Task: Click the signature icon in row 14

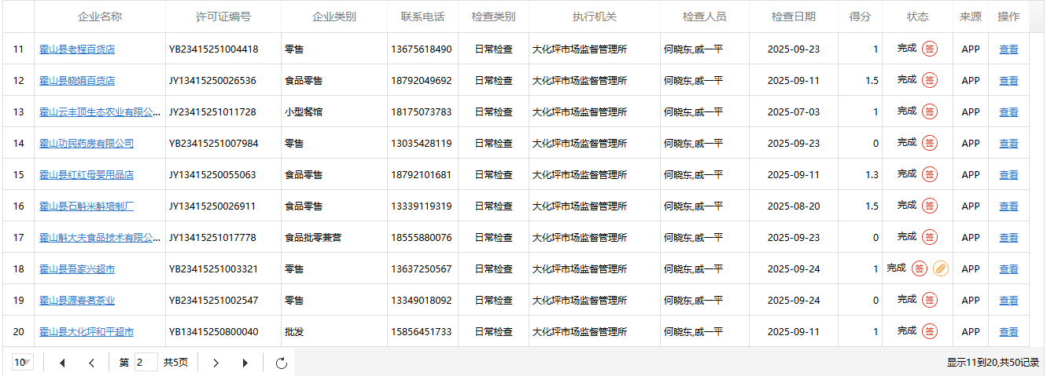Action: [x=930, y=143]
